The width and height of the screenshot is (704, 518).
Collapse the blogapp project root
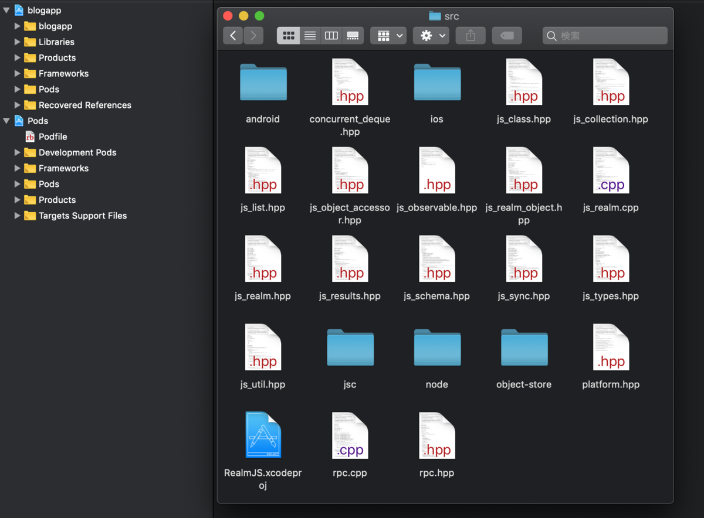(x=6, y=11)
